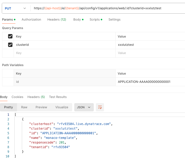Click the empty Key field in Query Params
This screenshot has height=161, width=185.
point(64,53)
